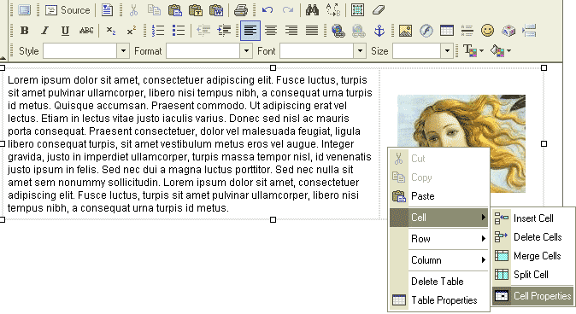Select center text alignment
The image size is (576, 314).
(x=271, y=31)
